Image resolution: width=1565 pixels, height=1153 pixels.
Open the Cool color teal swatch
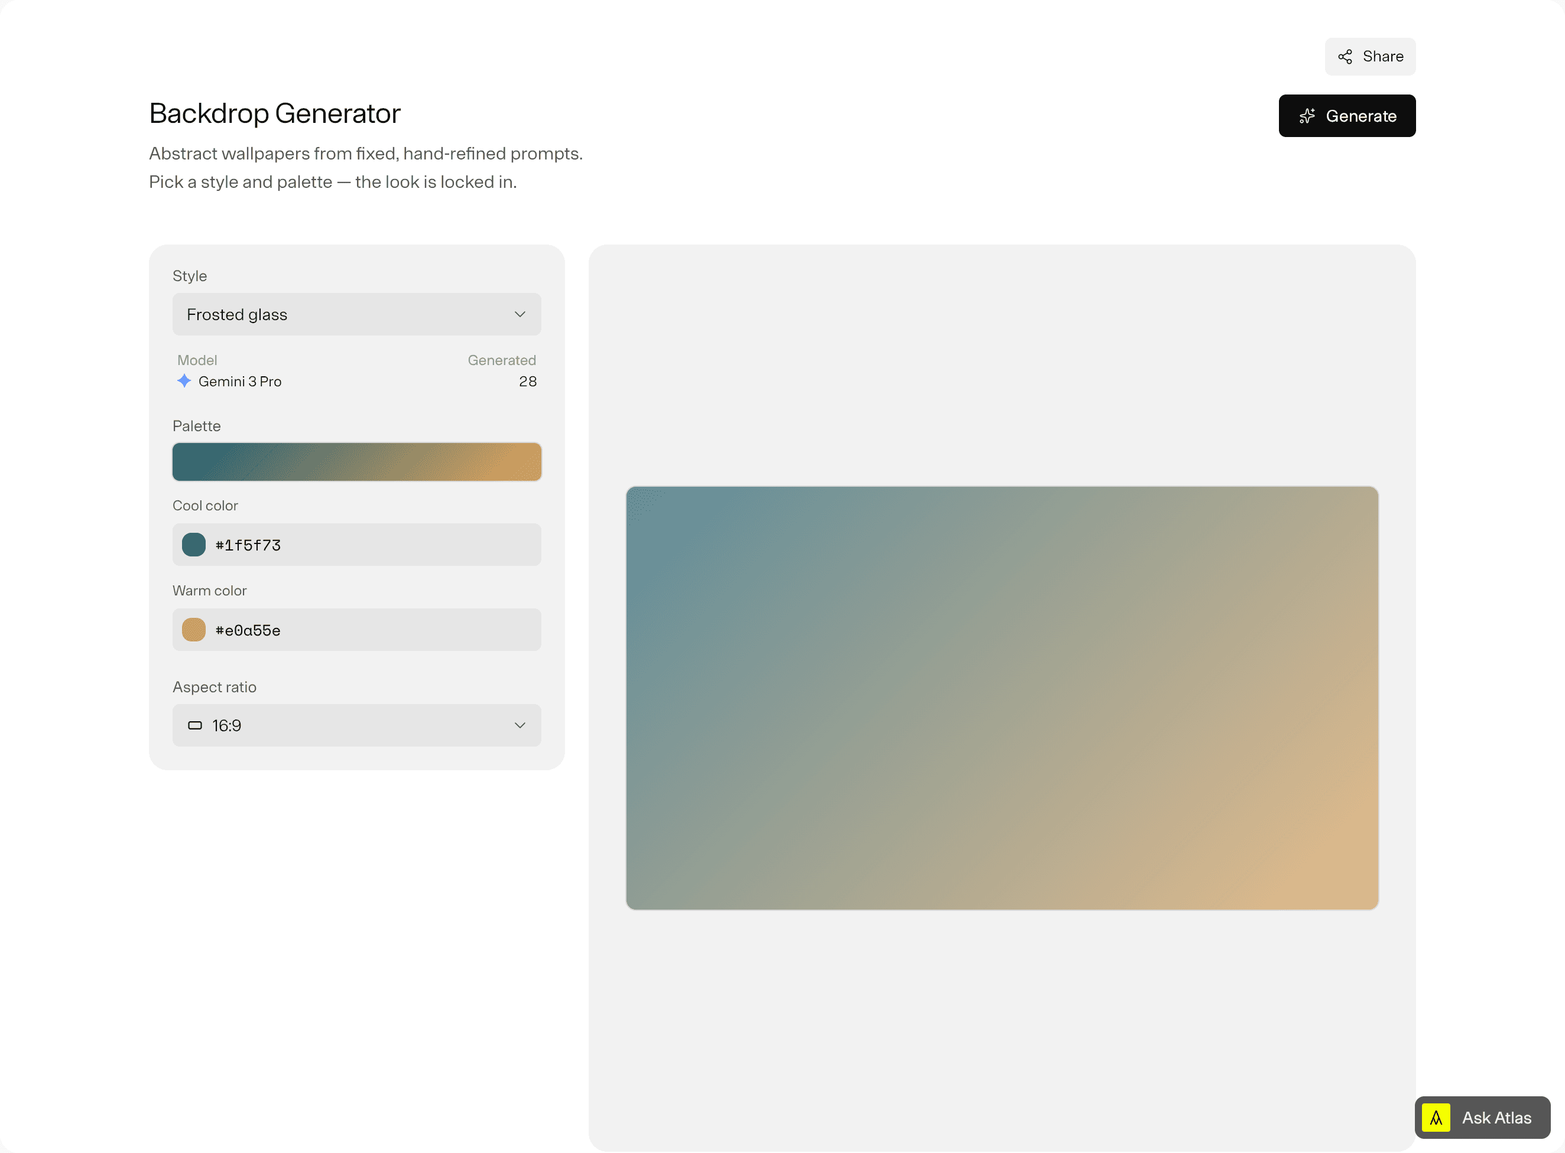click(x=193, y=545)
